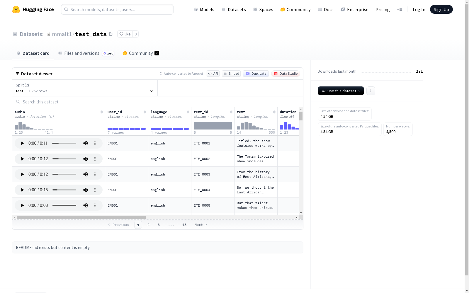469x293 pixels.
Task: Expand the extra navigation menu icon
Action: (x=400, y=9)
